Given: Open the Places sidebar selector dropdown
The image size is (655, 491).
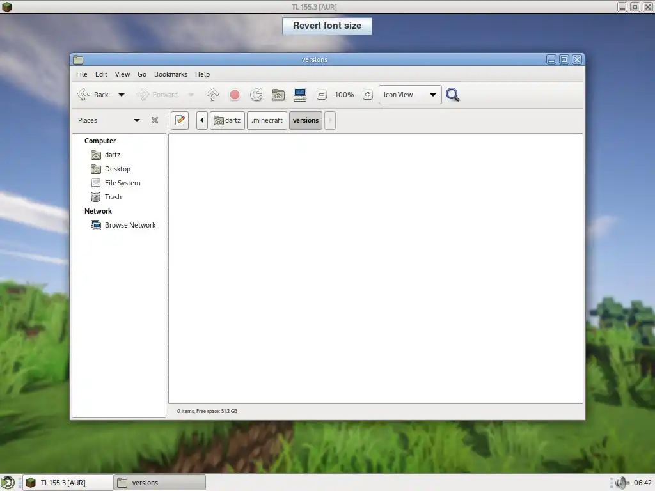Looking at the screenshot, I should tap(109, 120).
